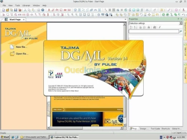Switch to the Tool Guide tab
Screen dimensions: 187x140
click(155, 128)
